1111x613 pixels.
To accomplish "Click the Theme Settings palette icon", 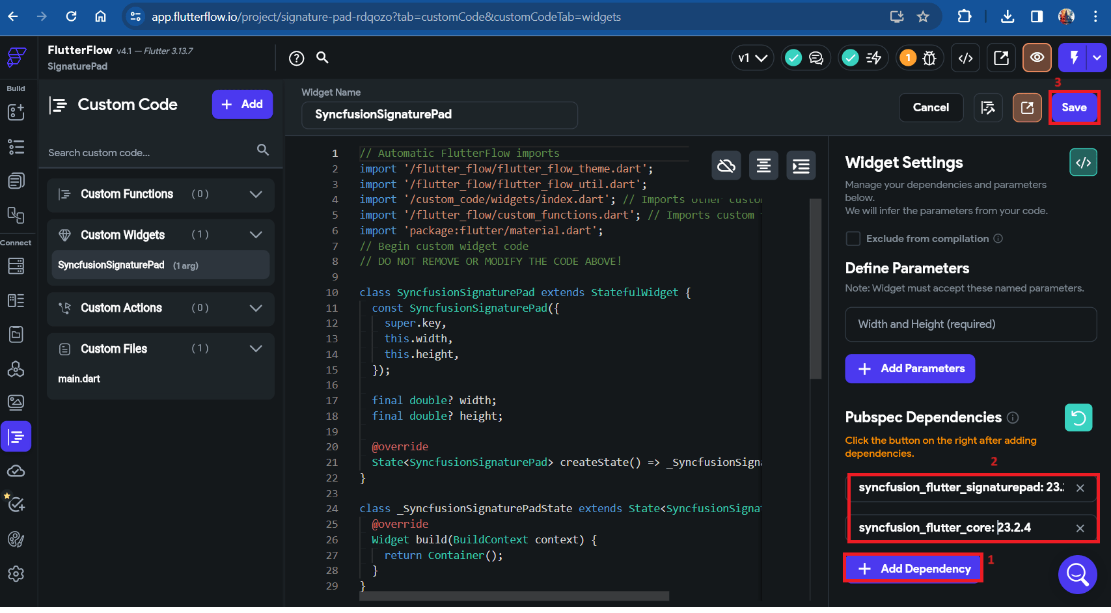I will coord(16,539).
